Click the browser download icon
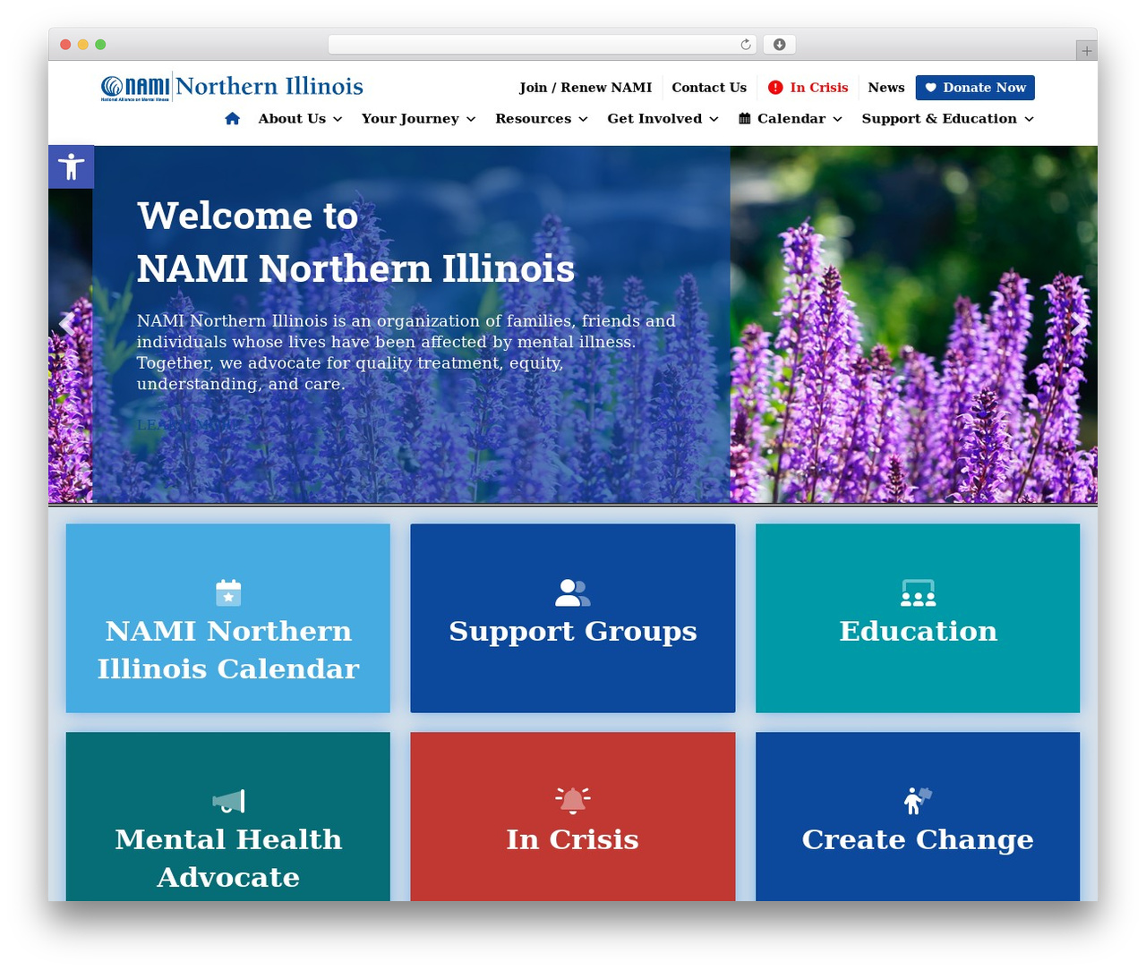Screen dimensions: 1146x970 tap(780, 44)
